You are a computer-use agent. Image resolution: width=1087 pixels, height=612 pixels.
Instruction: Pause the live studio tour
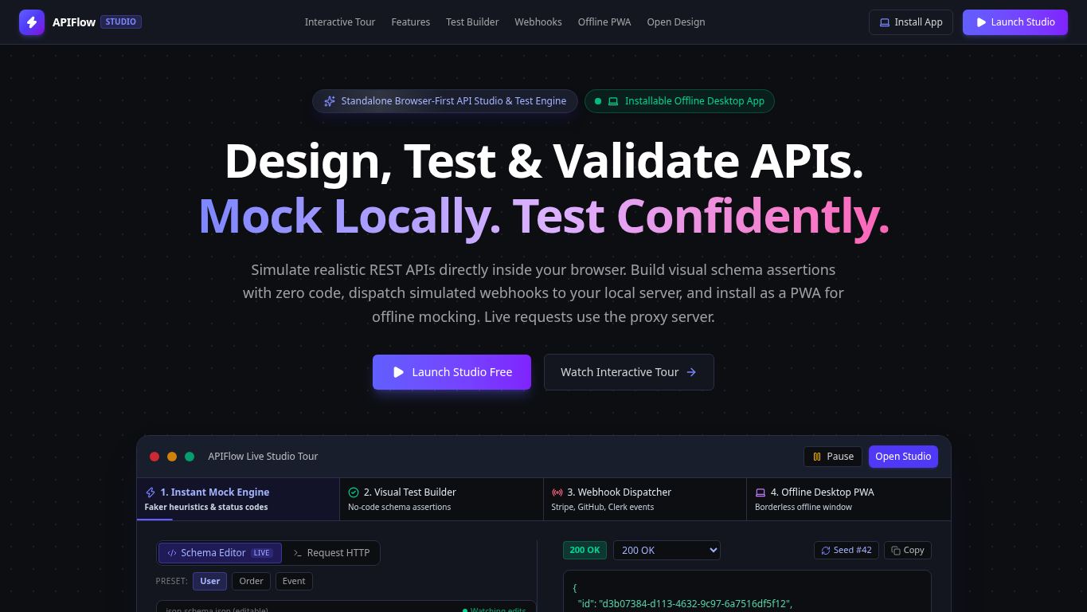[x=834, y=457]
